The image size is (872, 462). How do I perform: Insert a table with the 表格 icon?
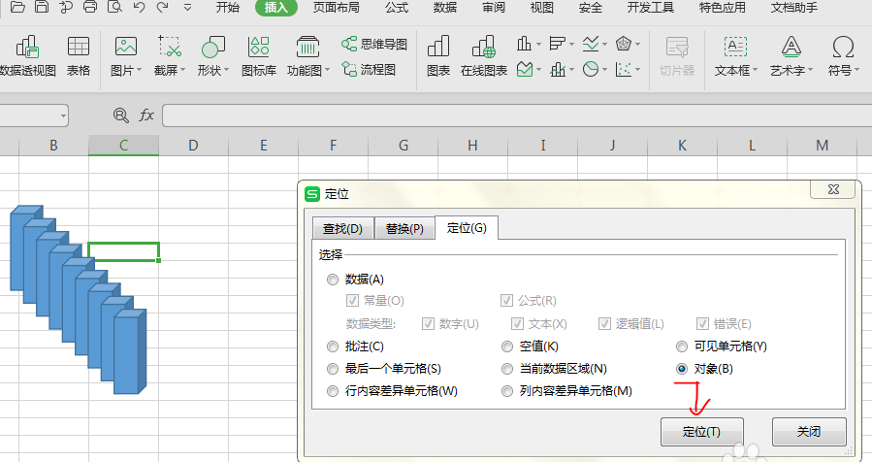(x=79, y=55)
